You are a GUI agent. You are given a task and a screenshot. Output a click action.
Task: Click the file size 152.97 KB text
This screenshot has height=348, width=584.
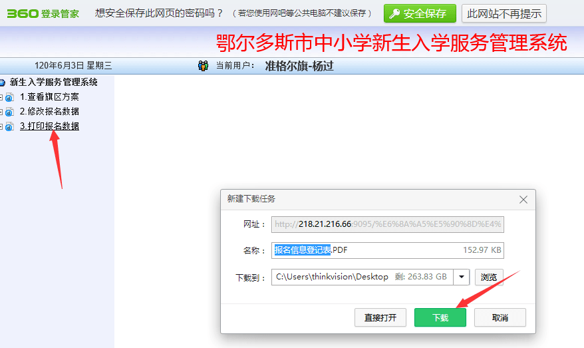click(482, 250)
